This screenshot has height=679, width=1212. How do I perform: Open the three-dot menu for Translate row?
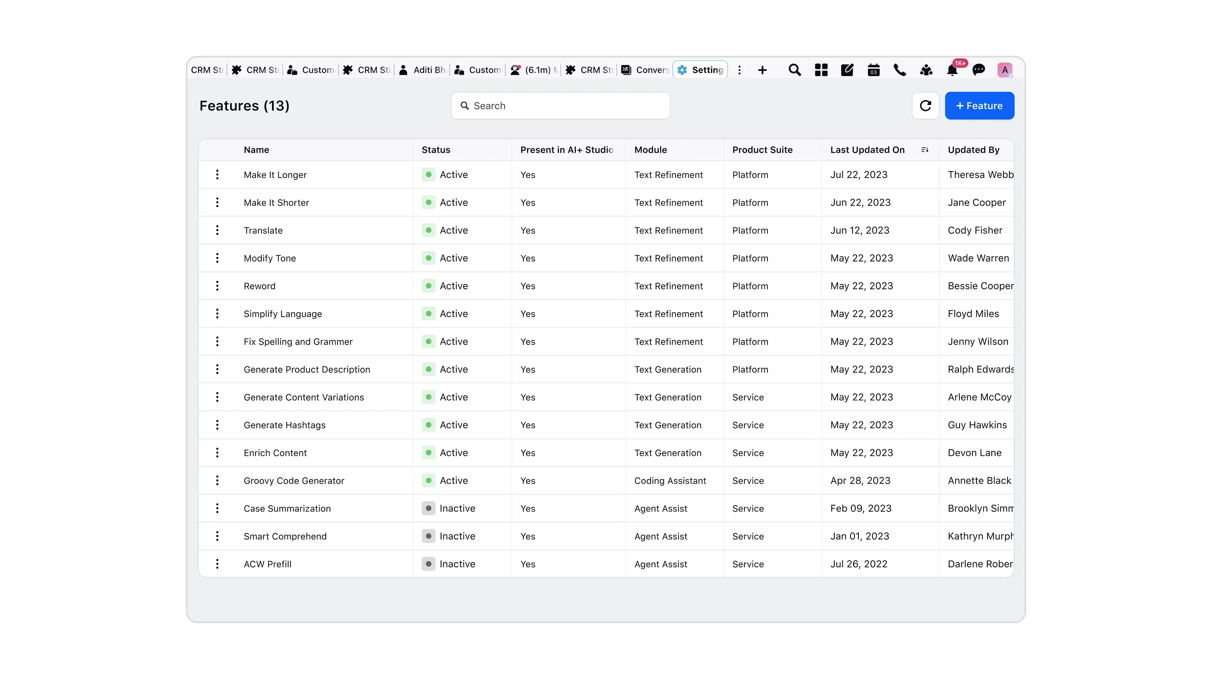(x=218, y=230)
